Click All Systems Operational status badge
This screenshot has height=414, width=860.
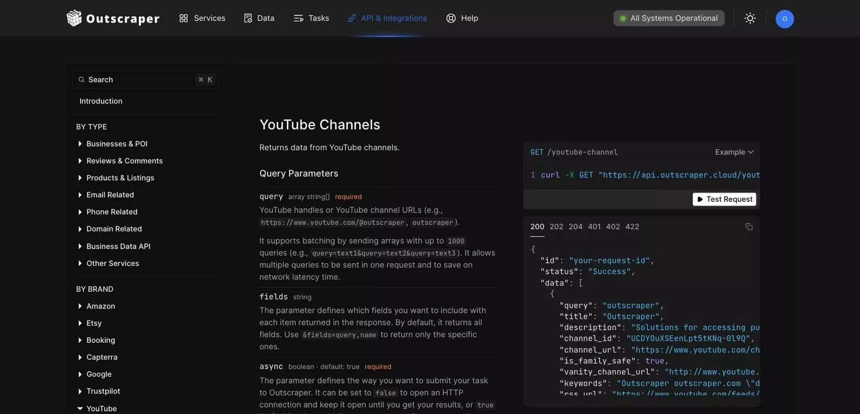click(x=669, y=18)
